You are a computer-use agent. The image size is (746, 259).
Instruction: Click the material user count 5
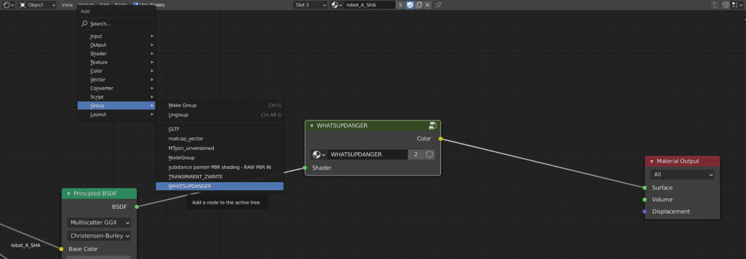click(x=400, y=5)
